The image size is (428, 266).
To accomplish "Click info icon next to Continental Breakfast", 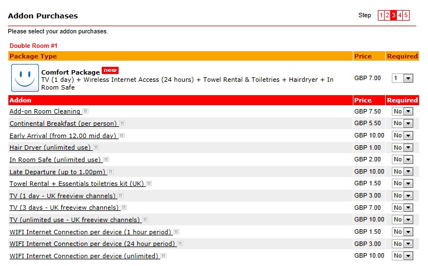I will (x=122, y=124).
